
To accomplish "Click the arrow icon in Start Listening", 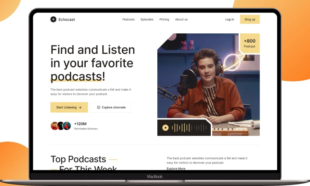I will point(80,107).
